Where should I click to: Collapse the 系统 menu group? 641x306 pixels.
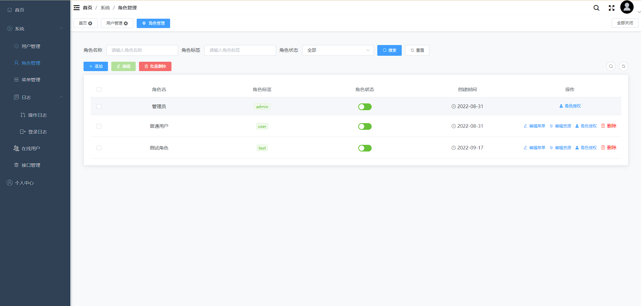[19, 29]
